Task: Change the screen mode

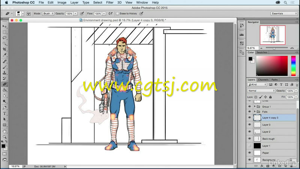Action: coord(4,159)
